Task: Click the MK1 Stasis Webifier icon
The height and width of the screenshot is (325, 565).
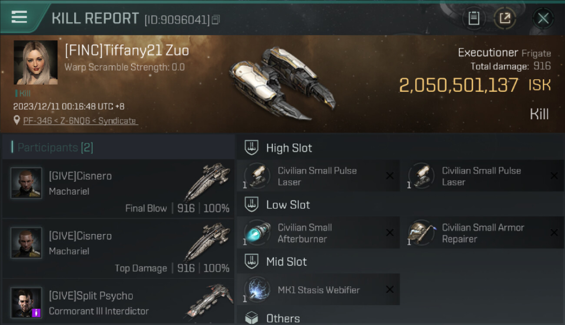Action: [257, 289]
